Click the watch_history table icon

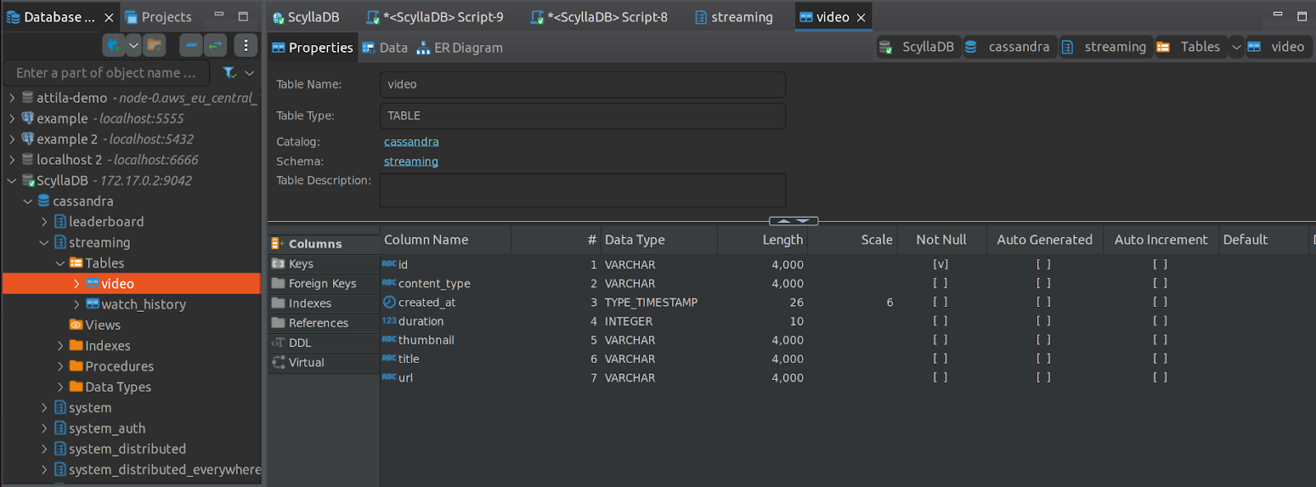(92, 304)
